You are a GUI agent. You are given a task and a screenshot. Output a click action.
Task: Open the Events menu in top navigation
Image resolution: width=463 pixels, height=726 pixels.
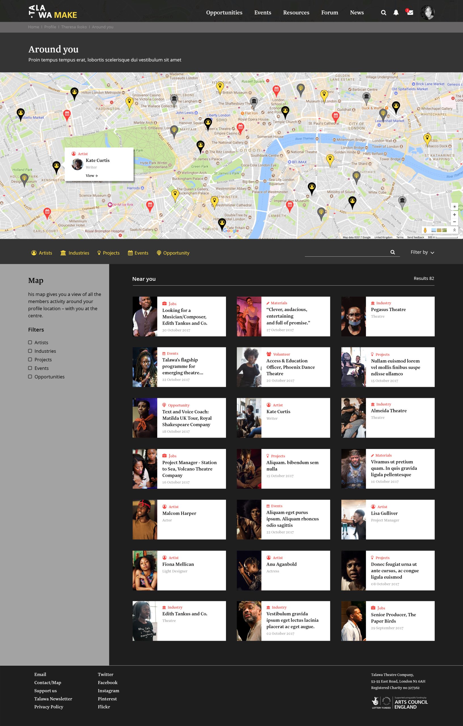pyautogui.click(x=263, y=12)
